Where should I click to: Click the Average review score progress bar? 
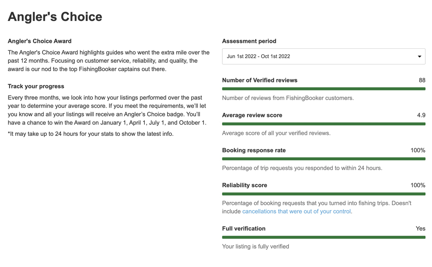click(323, 124)
